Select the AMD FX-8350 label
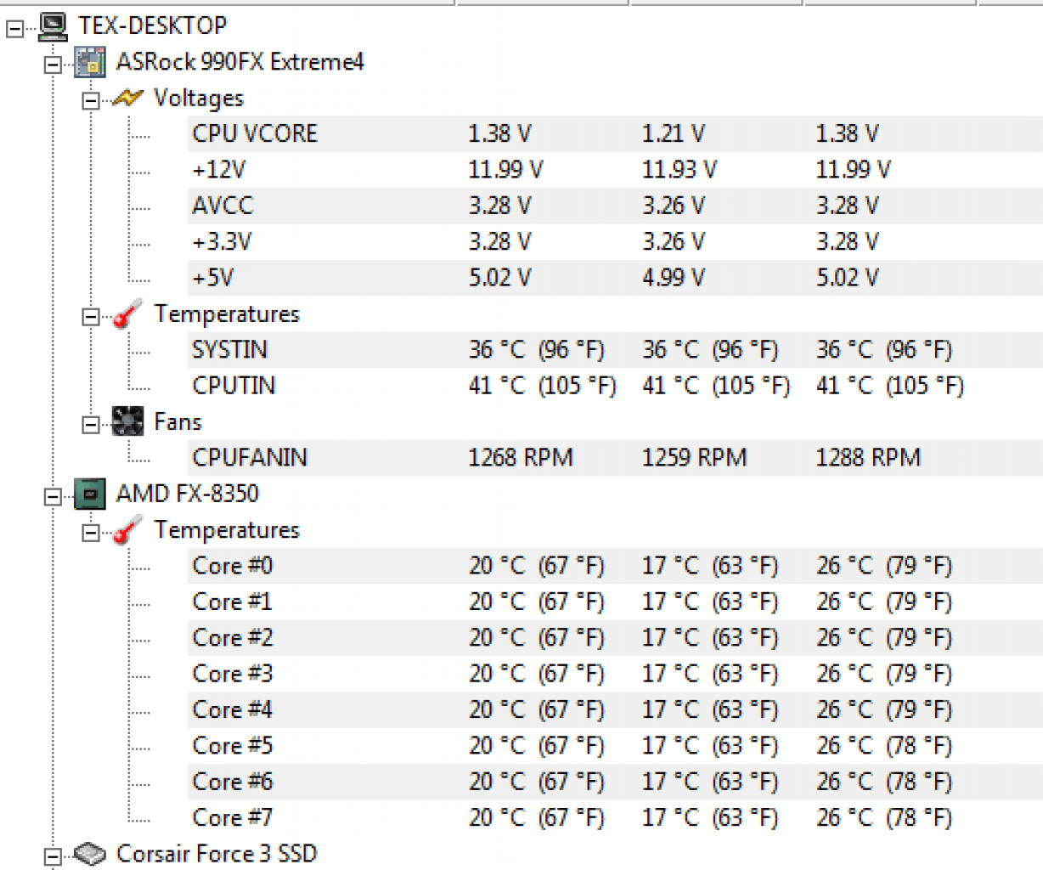The image size is (1043, 870). (188, 494)
